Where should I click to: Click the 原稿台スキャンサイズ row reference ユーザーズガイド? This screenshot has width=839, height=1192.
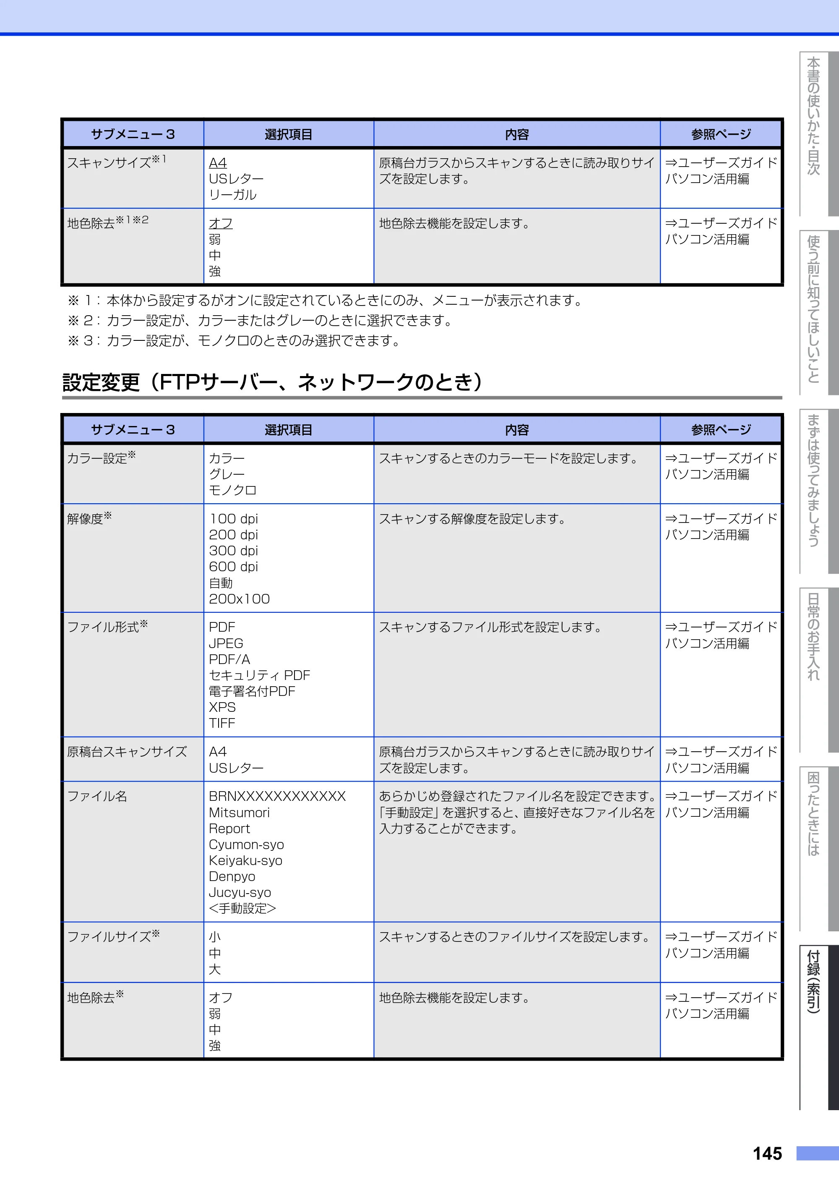(x=721, y=760)
